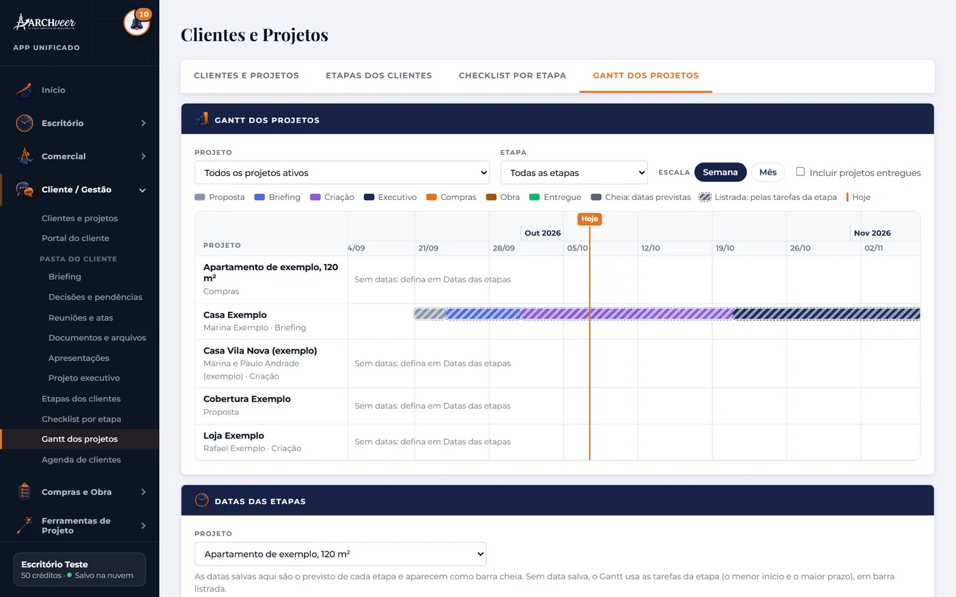Expand the Escritório sidebar section
Viewport: 956px width, 597px height.
143,123
